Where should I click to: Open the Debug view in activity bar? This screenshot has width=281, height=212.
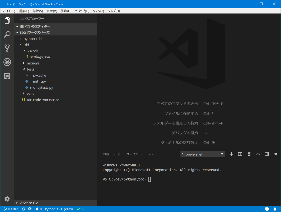tap(7, 62)
